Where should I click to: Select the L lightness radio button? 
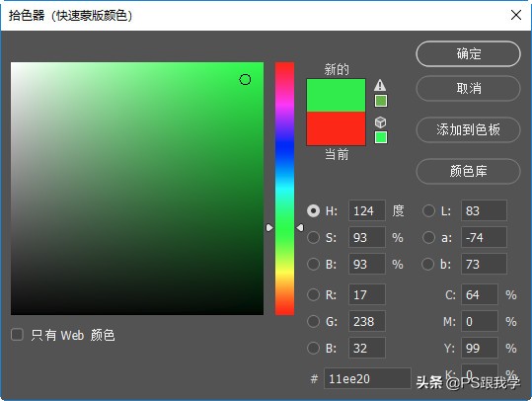(x=428, y=210)
